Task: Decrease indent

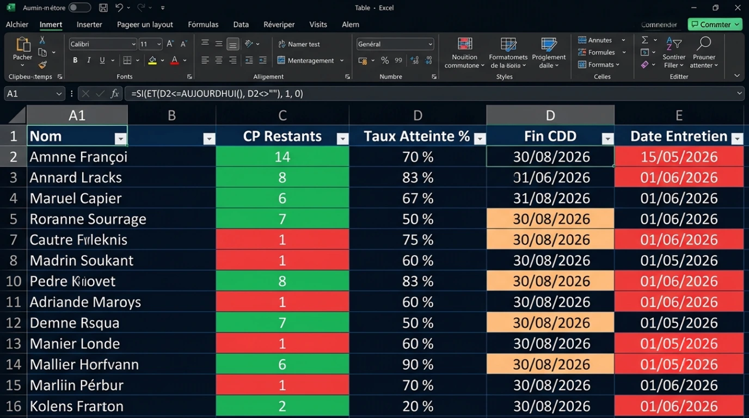Action: [249, 60]
